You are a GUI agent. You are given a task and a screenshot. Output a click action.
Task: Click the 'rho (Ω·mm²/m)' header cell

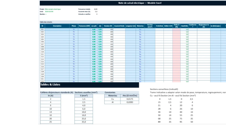(130, 96)
